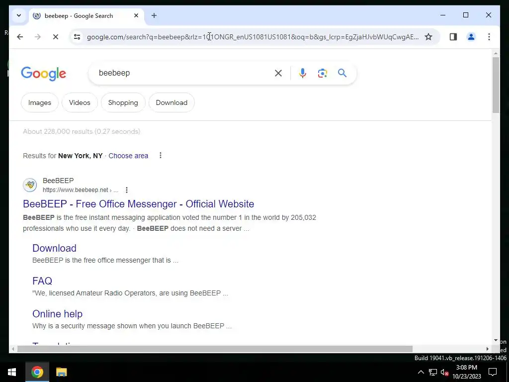Click the scroll down arrow

[x=496, y=340]
